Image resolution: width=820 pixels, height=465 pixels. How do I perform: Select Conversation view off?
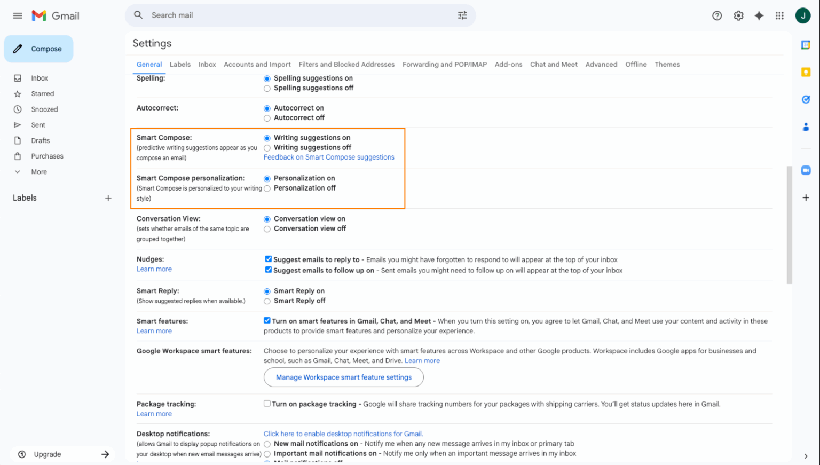tap(267, 228)
